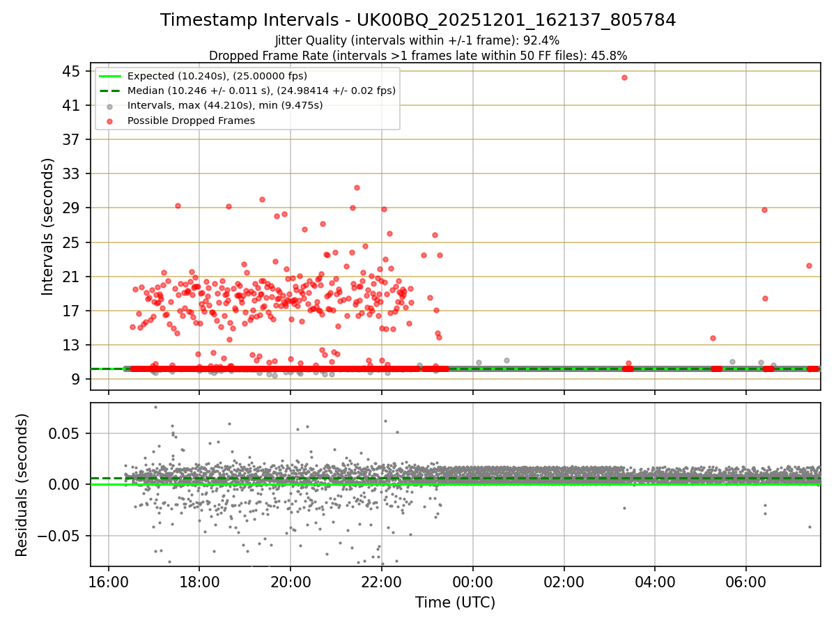Click the "Time (UTC)" x-axis label
The height and width of the screenshot is (627, 836).
[x=455, y=603]
